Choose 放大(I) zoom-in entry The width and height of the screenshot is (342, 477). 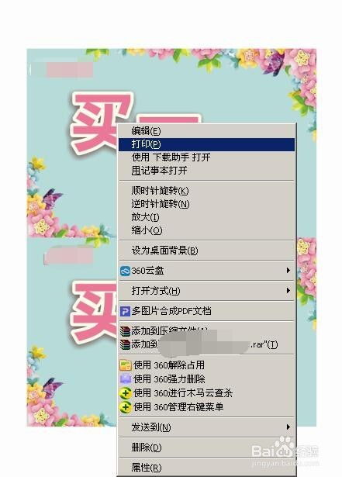pos(206,217)
